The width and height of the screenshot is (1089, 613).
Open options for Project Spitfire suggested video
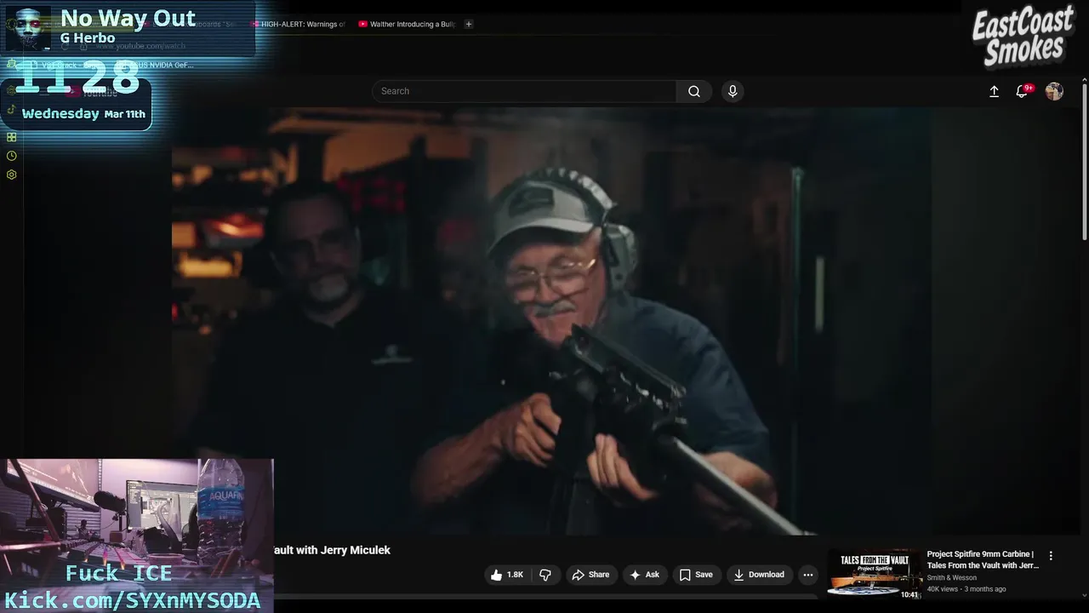coord(1051,555)
